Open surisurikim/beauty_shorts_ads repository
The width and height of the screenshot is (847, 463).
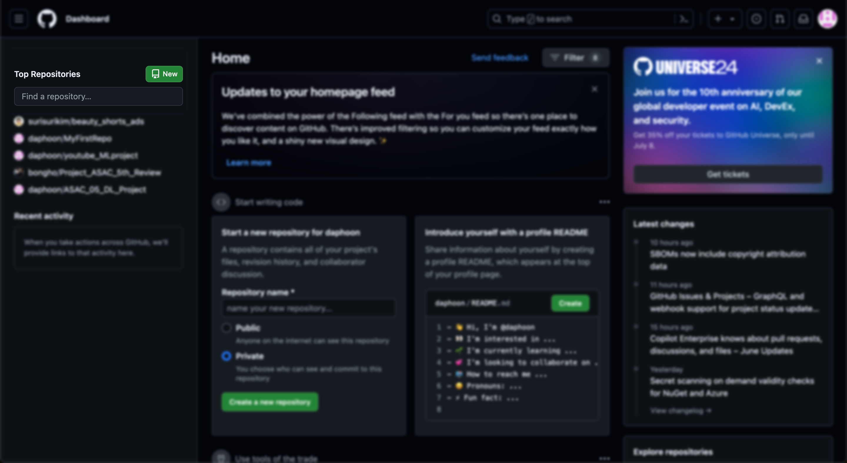pyautogui.click(x=86, y=122)
